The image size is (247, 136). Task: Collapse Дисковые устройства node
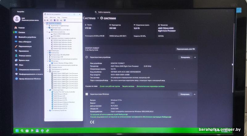click(x=47, y=32)
